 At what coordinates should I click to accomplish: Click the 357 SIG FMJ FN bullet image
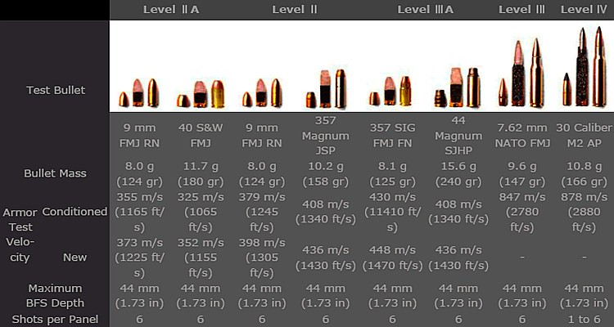(391, 91)
